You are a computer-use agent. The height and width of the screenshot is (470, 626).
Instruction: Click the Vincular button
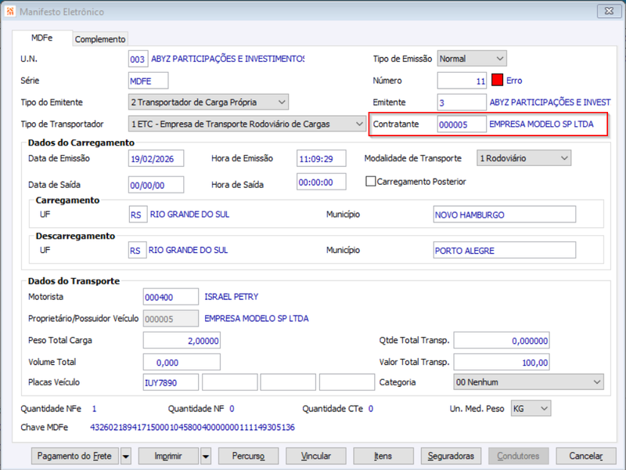tap(316, 456)
